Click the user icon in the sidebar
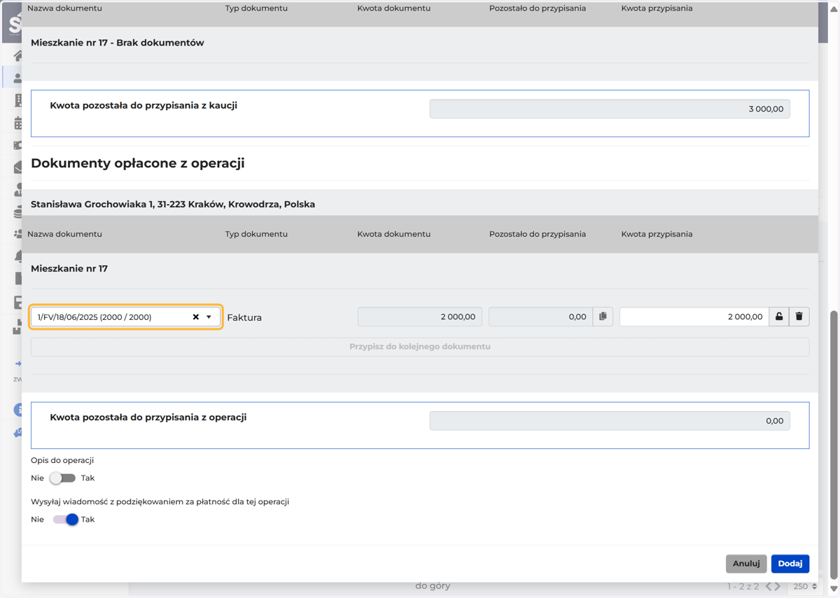 coord(18,78)
